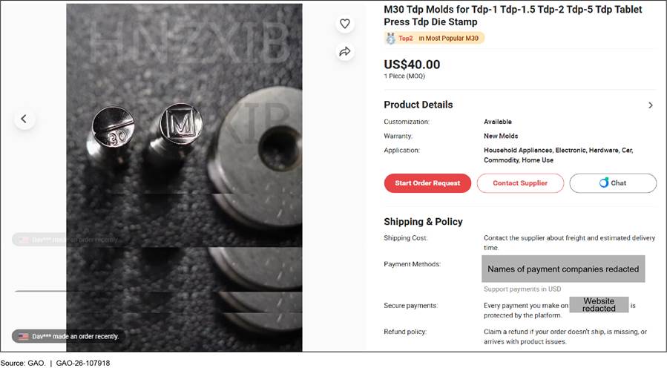Viewport: 667px width, 368px height.
Task: Click the US$40.00 price
Action: coord(412,65)
